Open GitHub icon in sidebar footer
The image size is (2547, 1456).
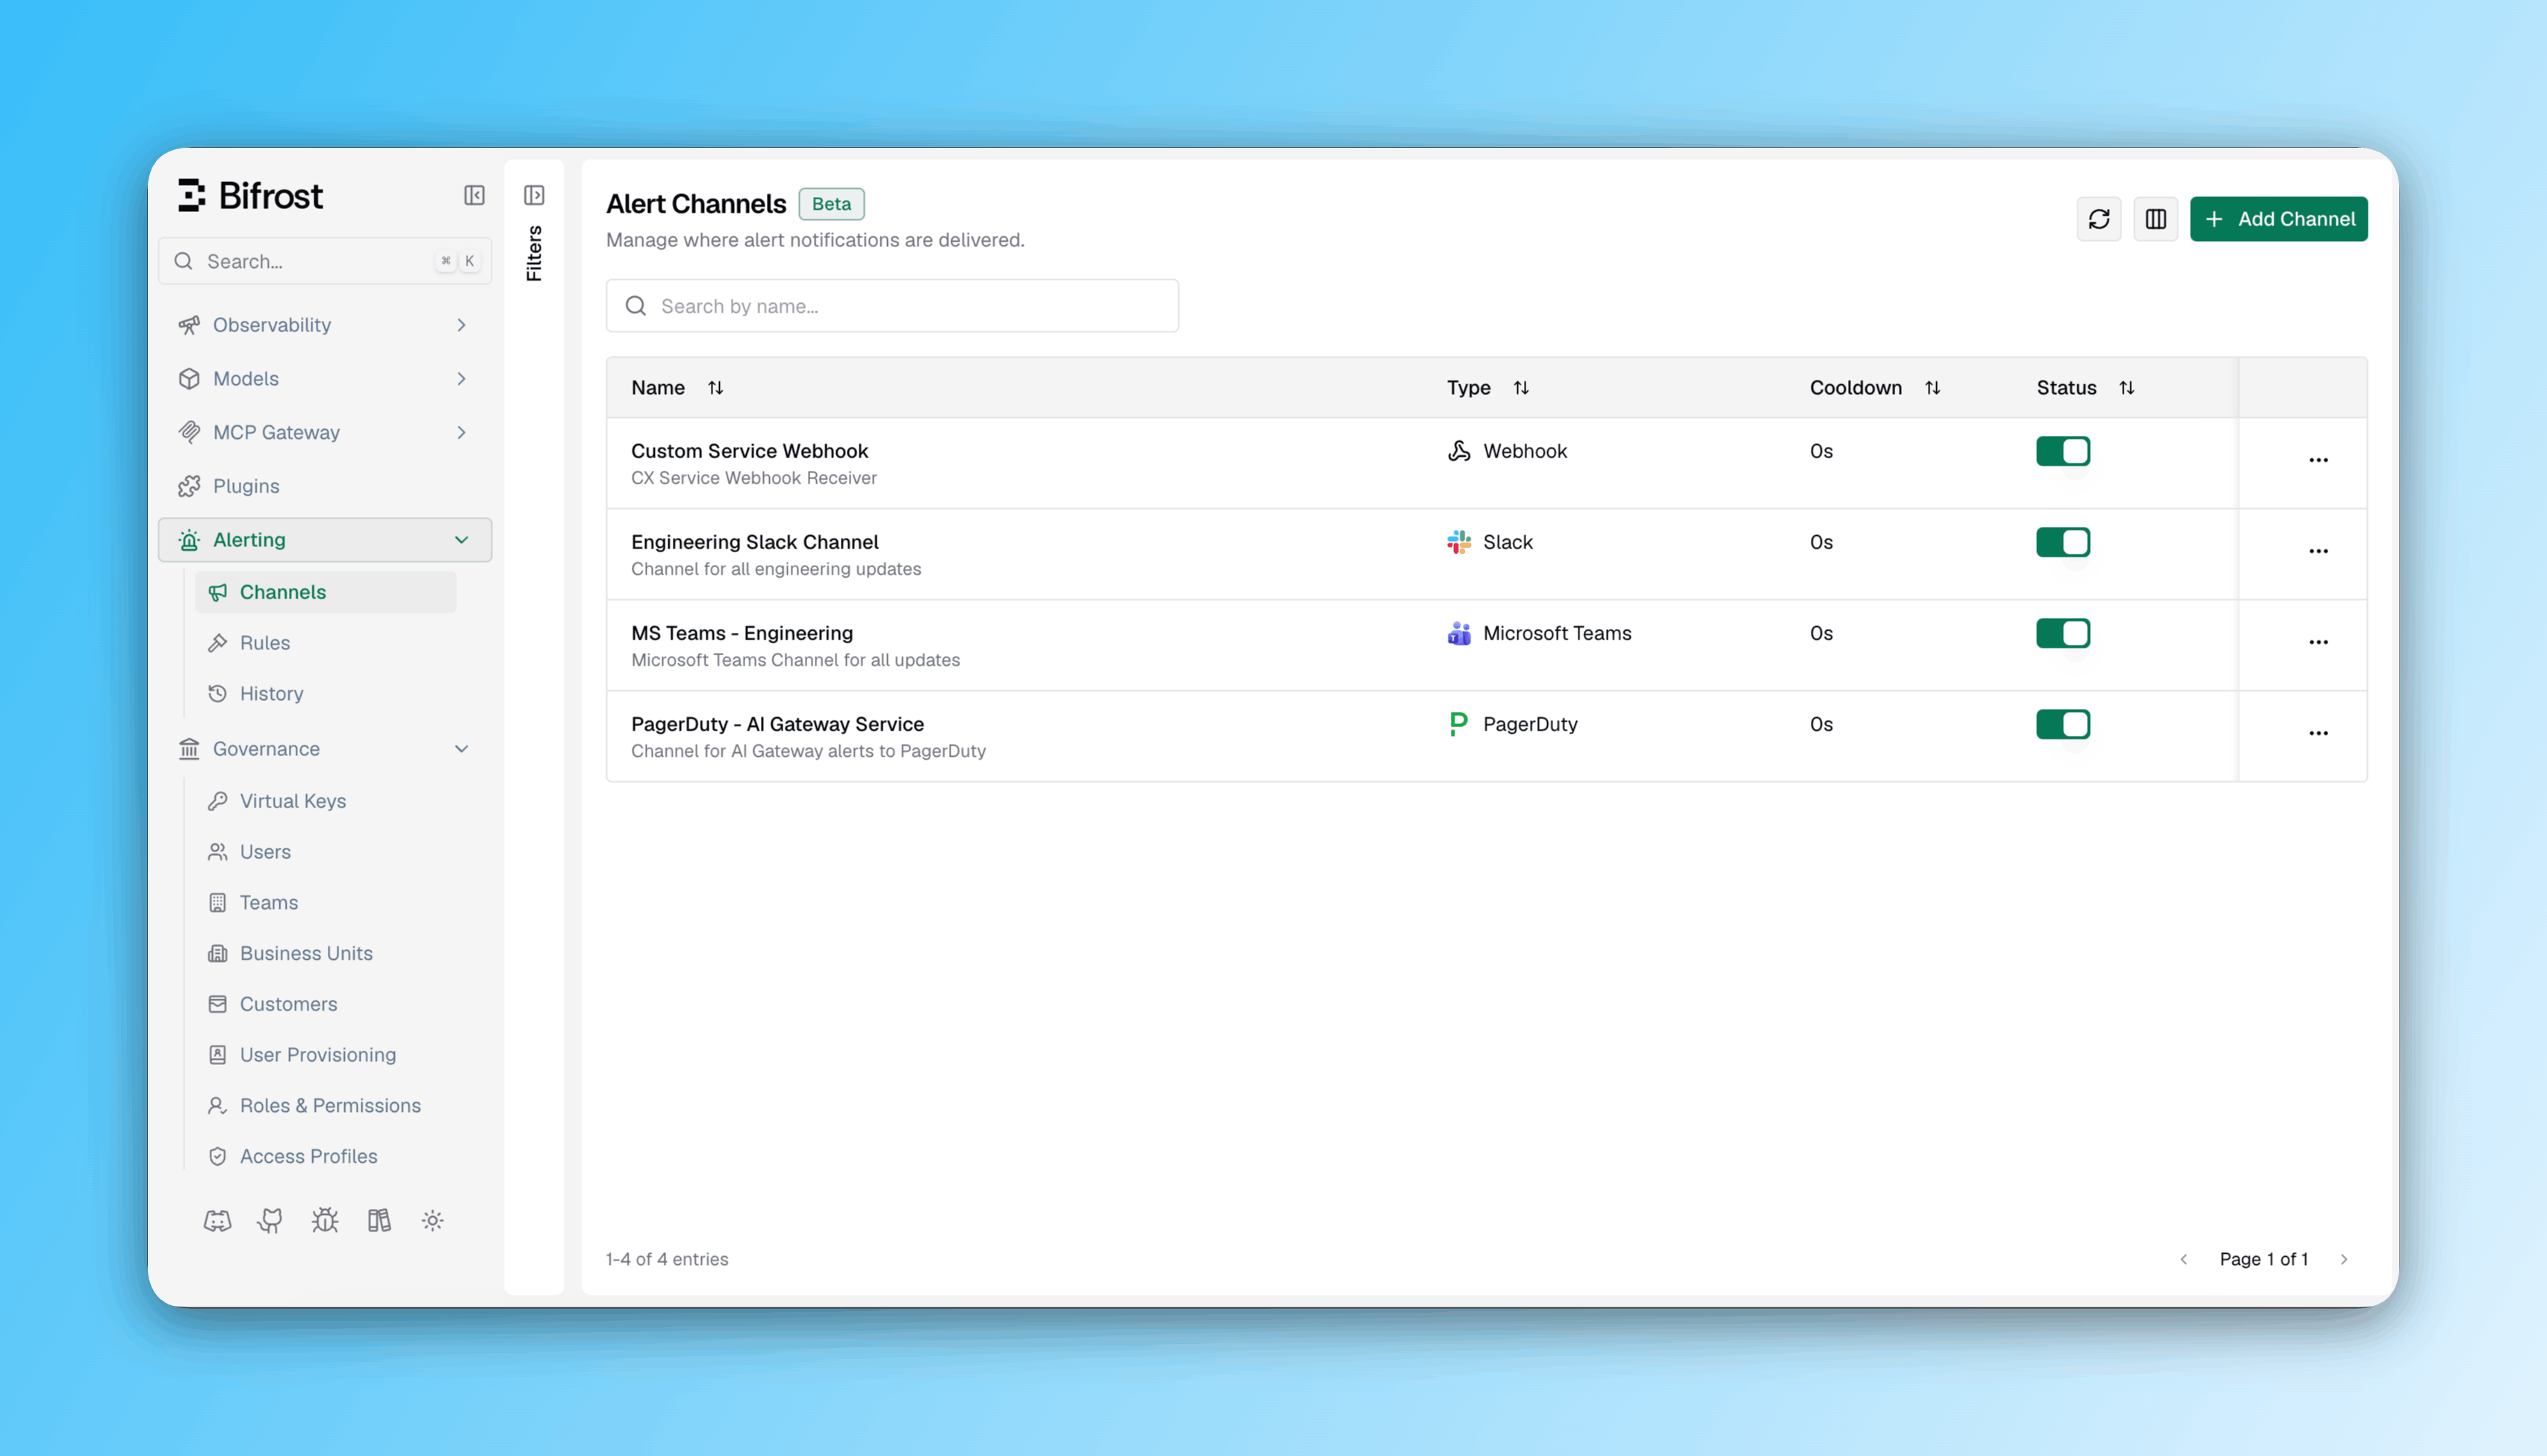[x=270, y=1220]
